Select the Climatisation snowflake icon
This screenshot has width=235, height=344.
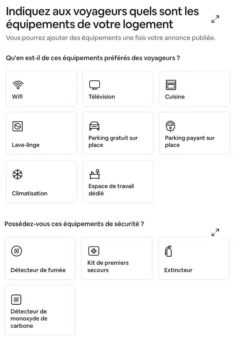[x=17, y=174]
